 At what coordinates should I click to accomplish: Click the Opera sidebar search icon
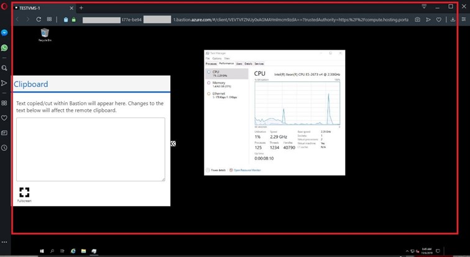[4, 68]
